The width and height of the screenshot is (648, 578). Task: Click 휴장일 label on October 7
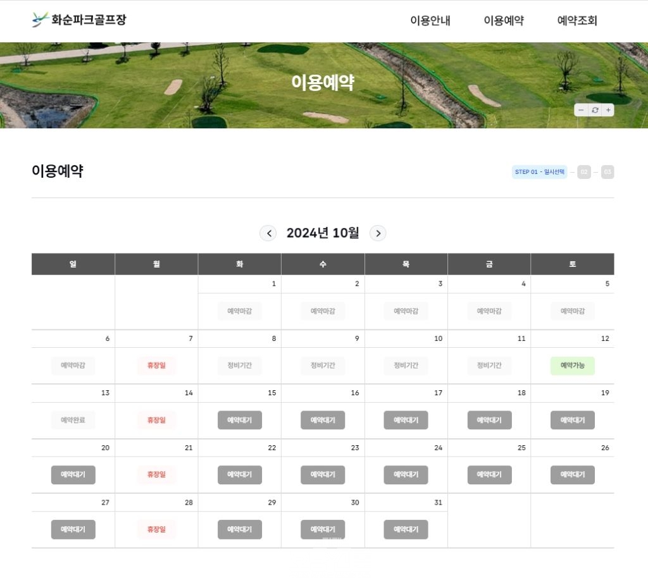156,366
